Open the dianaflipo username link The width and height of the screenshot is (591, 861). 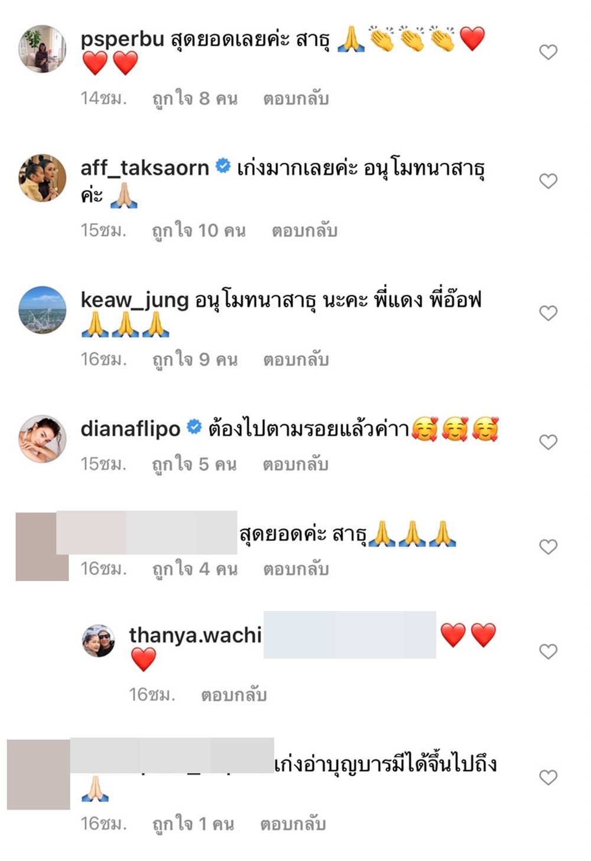pyautogui.click(x=130, y=428)
